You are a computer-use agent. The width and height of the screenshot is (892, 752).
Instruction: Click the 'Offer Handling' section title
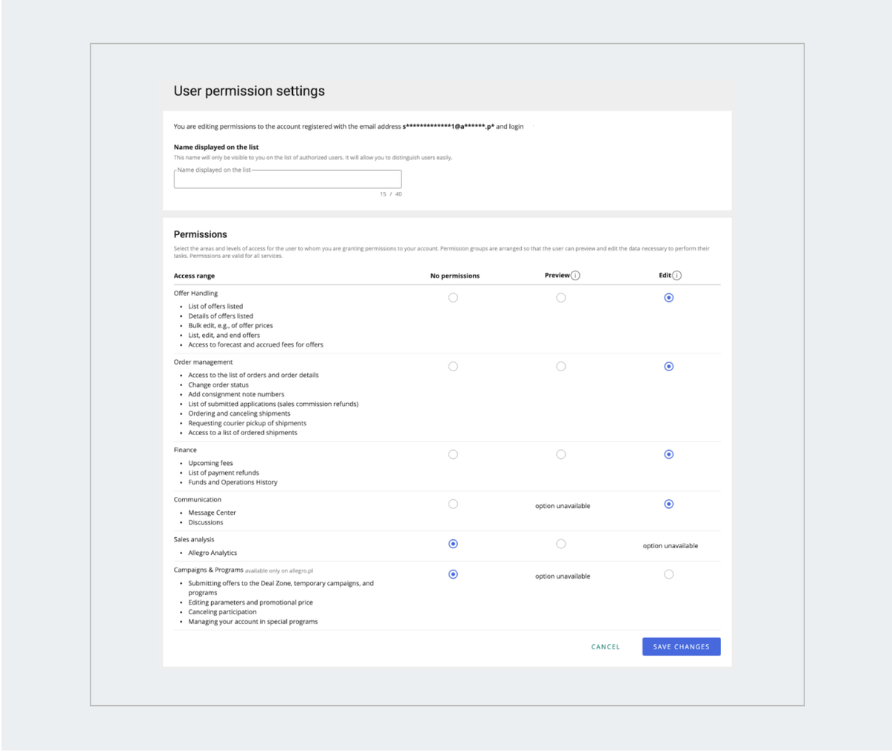(x=195, y=293)
